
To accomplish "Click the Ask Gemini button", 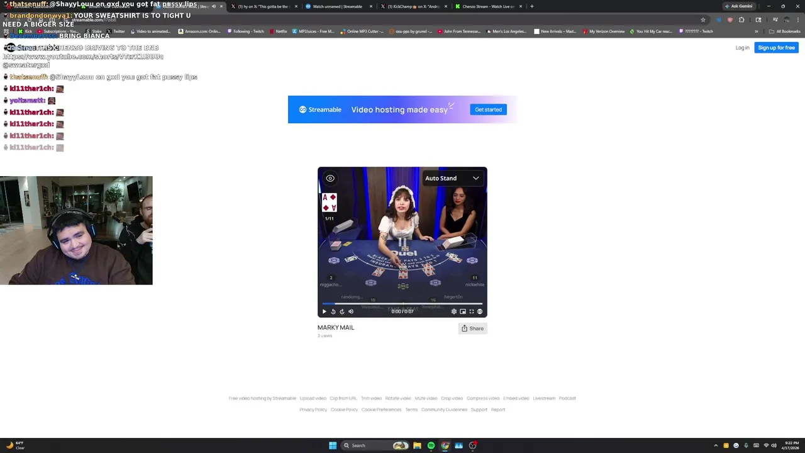I will click(x=738, y=6).
